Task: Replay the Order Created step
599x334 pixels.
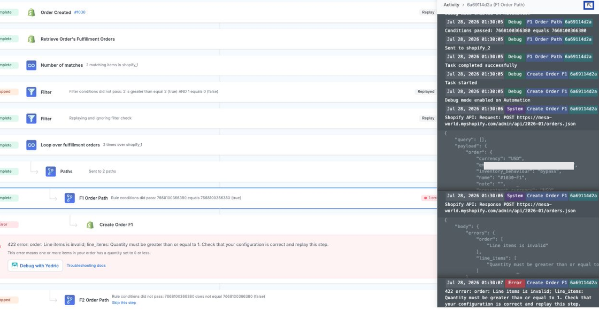Action: tap(428, 12)
